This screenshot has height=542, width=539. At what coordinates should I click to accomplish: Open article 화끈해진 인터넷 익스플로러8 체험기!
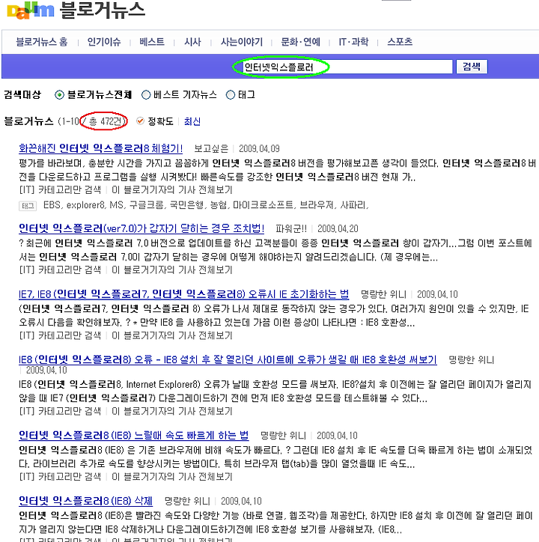[100, 149]
